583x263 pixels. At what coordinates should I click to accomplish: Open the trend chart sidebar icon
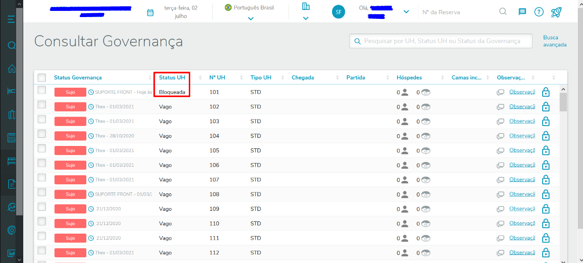pos(12,207)
